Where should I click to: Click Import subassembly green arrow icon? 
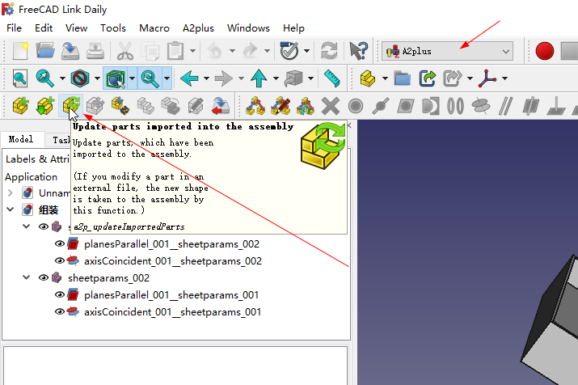(45, 106)
